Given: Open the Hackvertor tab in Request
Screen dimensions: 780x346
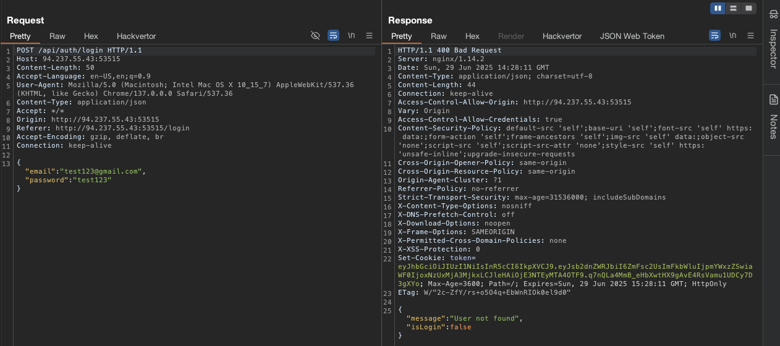Looking at the screenshot, I should pyautogui.click(x=137, y=36).
